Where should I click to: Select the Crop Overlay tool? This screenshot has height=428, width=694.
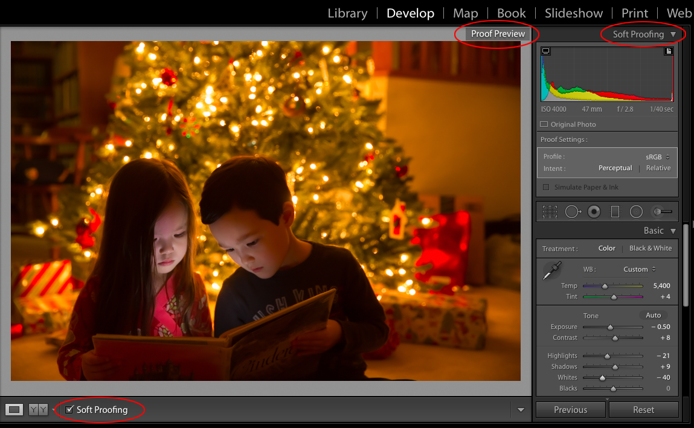(x=549, y=211)
